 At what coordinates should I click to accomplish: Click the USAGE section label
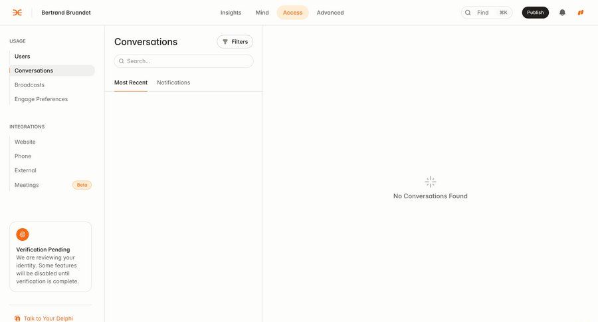coord(17,41)
